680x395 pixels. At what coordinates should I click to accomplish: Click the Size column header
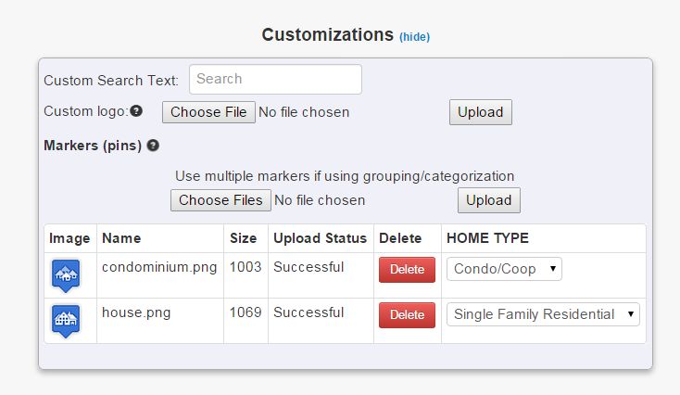pos(245,238)
